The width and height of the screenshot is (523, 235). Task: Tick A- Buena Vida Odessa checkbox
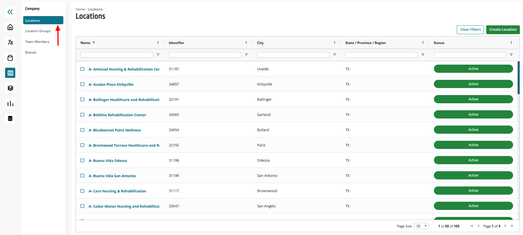tap(82, 160)
